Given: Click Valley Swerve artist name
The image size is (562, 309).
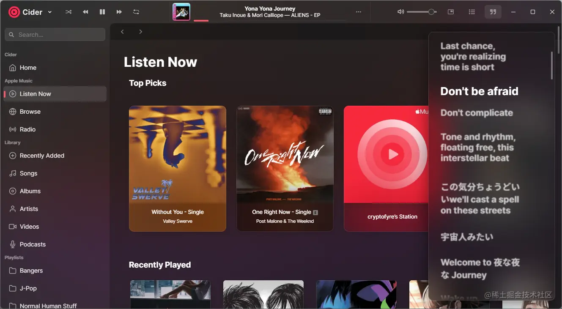Looking at the screenshot, I should click(178, 221).
